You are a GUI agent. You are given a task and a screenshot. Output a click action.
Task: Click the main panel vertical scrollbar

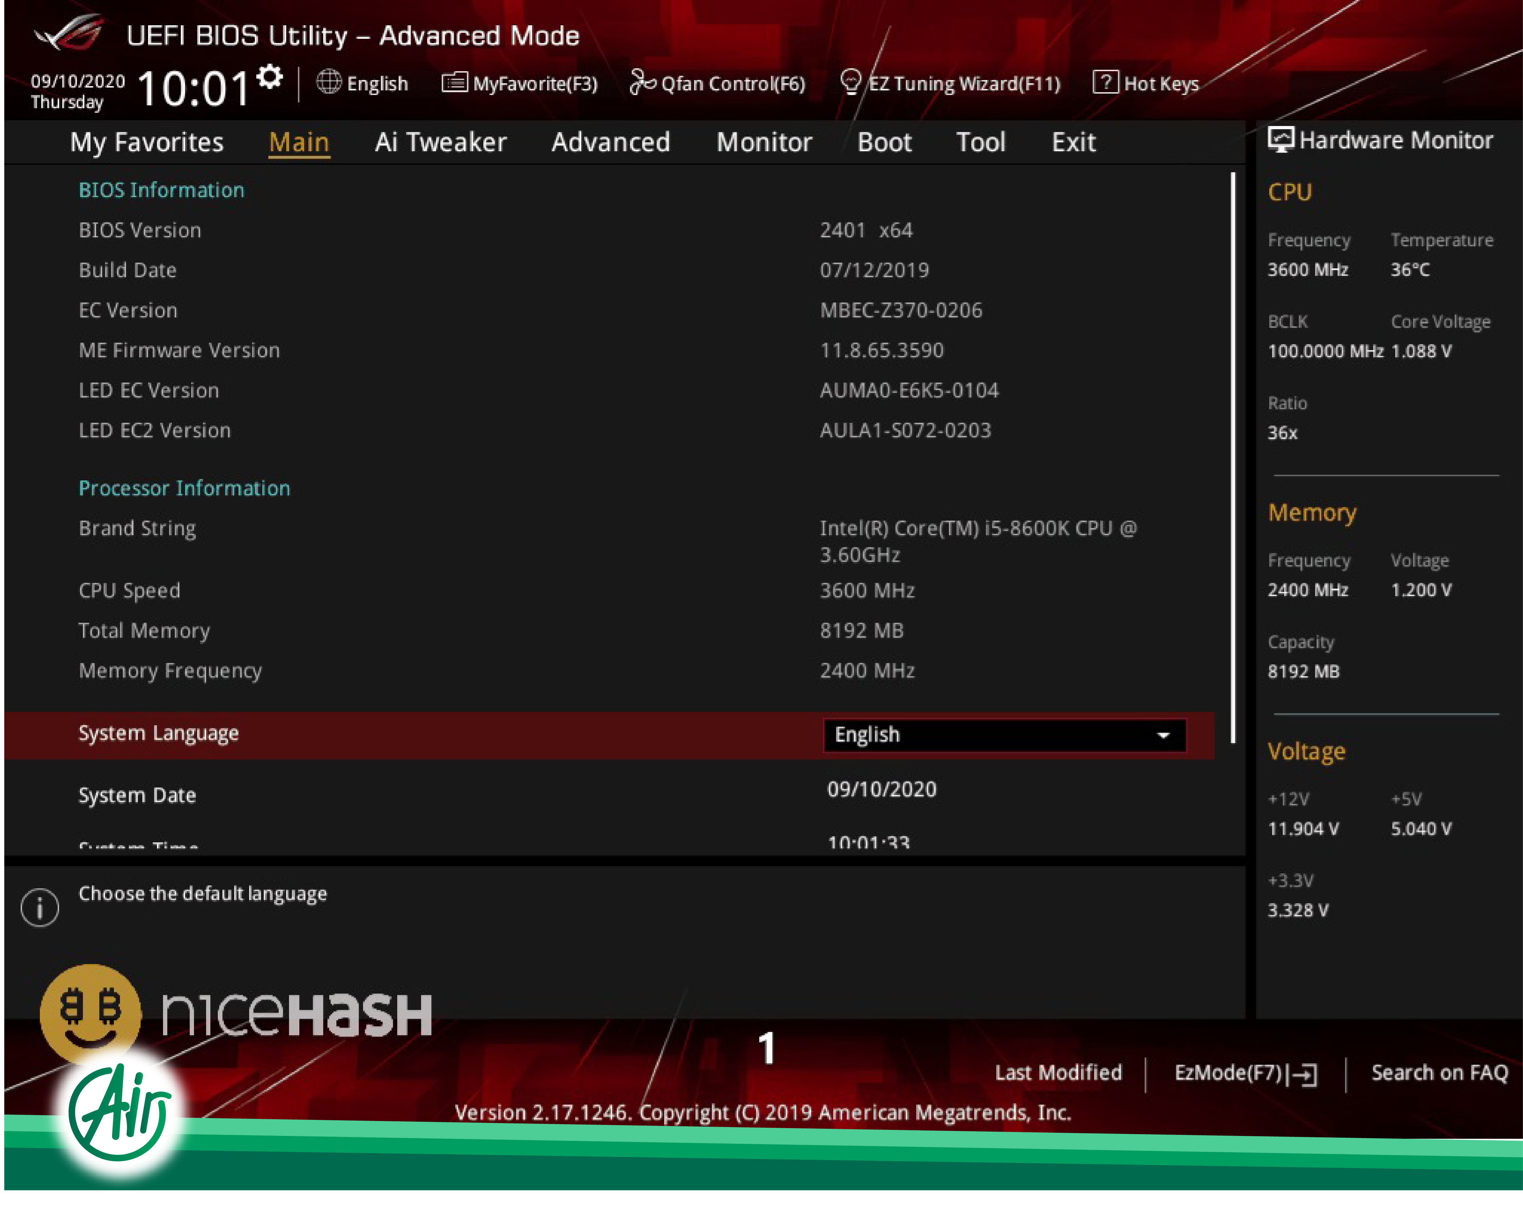click(1233, 457)
